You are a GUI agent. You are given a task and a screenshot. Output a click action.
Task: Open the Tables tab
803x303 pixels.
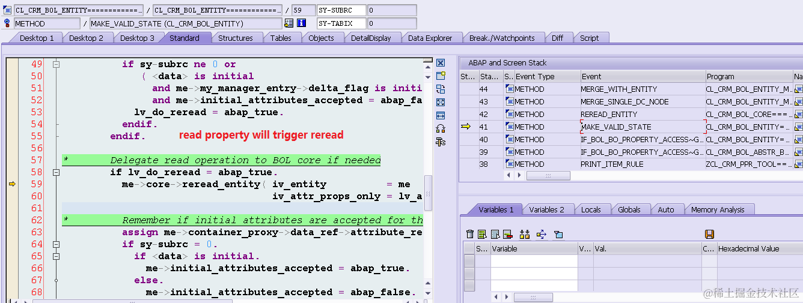coord(281,38)
